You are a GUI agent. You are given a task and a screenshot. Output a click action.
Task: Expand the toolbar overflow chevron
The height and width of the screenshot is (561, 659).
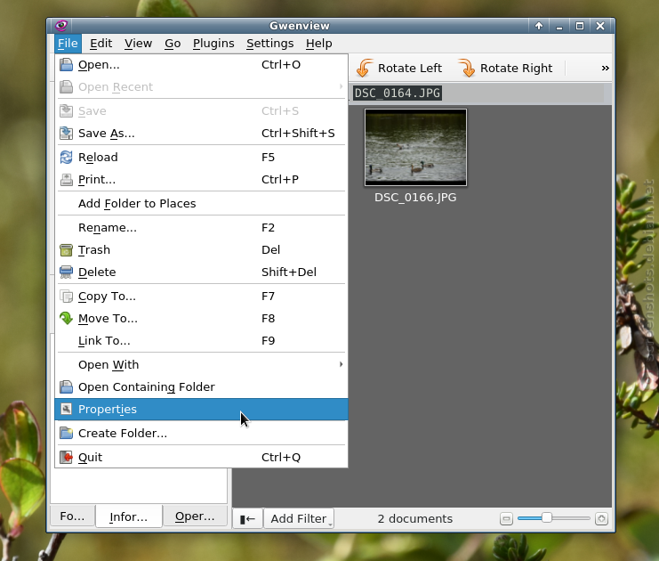(605, 69)
